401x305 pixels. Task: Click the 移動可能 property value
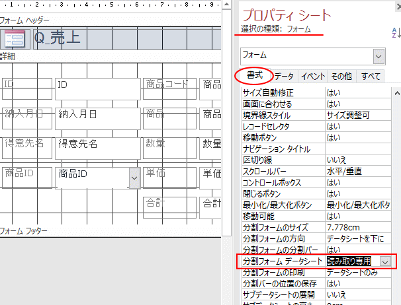[358, 216]
